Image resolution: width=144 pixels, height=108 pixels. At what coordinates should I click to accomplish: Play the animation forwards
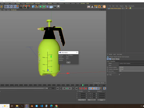(67, 88)
